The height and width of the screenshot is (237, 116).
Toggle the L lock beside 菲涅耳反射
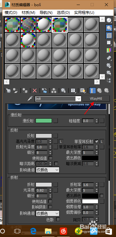tap(102, 142)
